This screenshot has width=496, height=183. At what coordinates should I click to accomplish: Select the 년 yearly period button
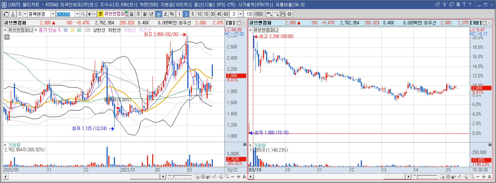pyautogui.click(x=151, y=14)
